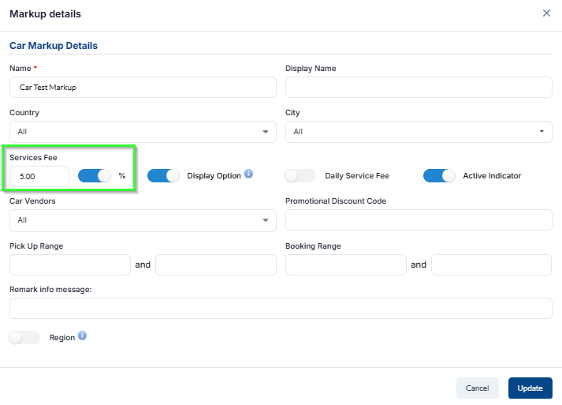Click the Region label text
The image size is (562, 405).
click(x=62, y=338)
